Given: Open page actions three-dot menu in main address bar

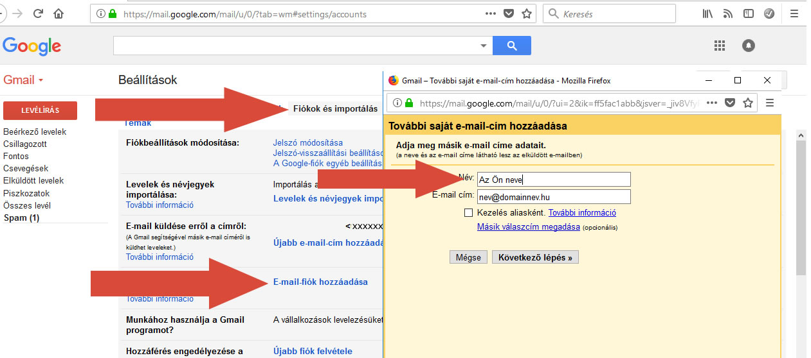Looking at the screenshot, I should click(x=490, y=13).
